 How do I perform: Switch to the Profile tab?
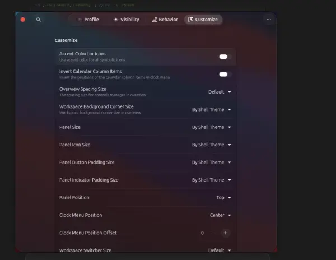click(x=88, y=20)
